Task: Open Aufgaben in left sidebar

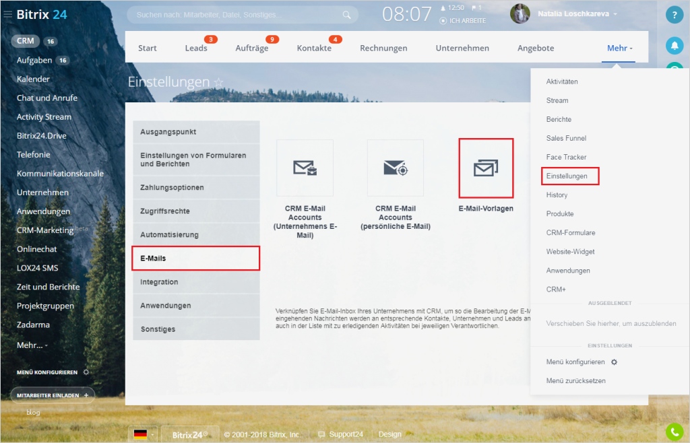Action: click(x=34, y=60)
